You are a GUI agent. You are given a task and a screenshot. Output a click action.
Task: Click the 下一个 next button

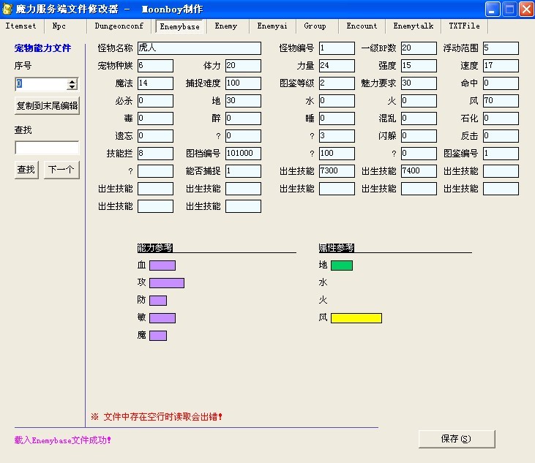tap(61, 170)
